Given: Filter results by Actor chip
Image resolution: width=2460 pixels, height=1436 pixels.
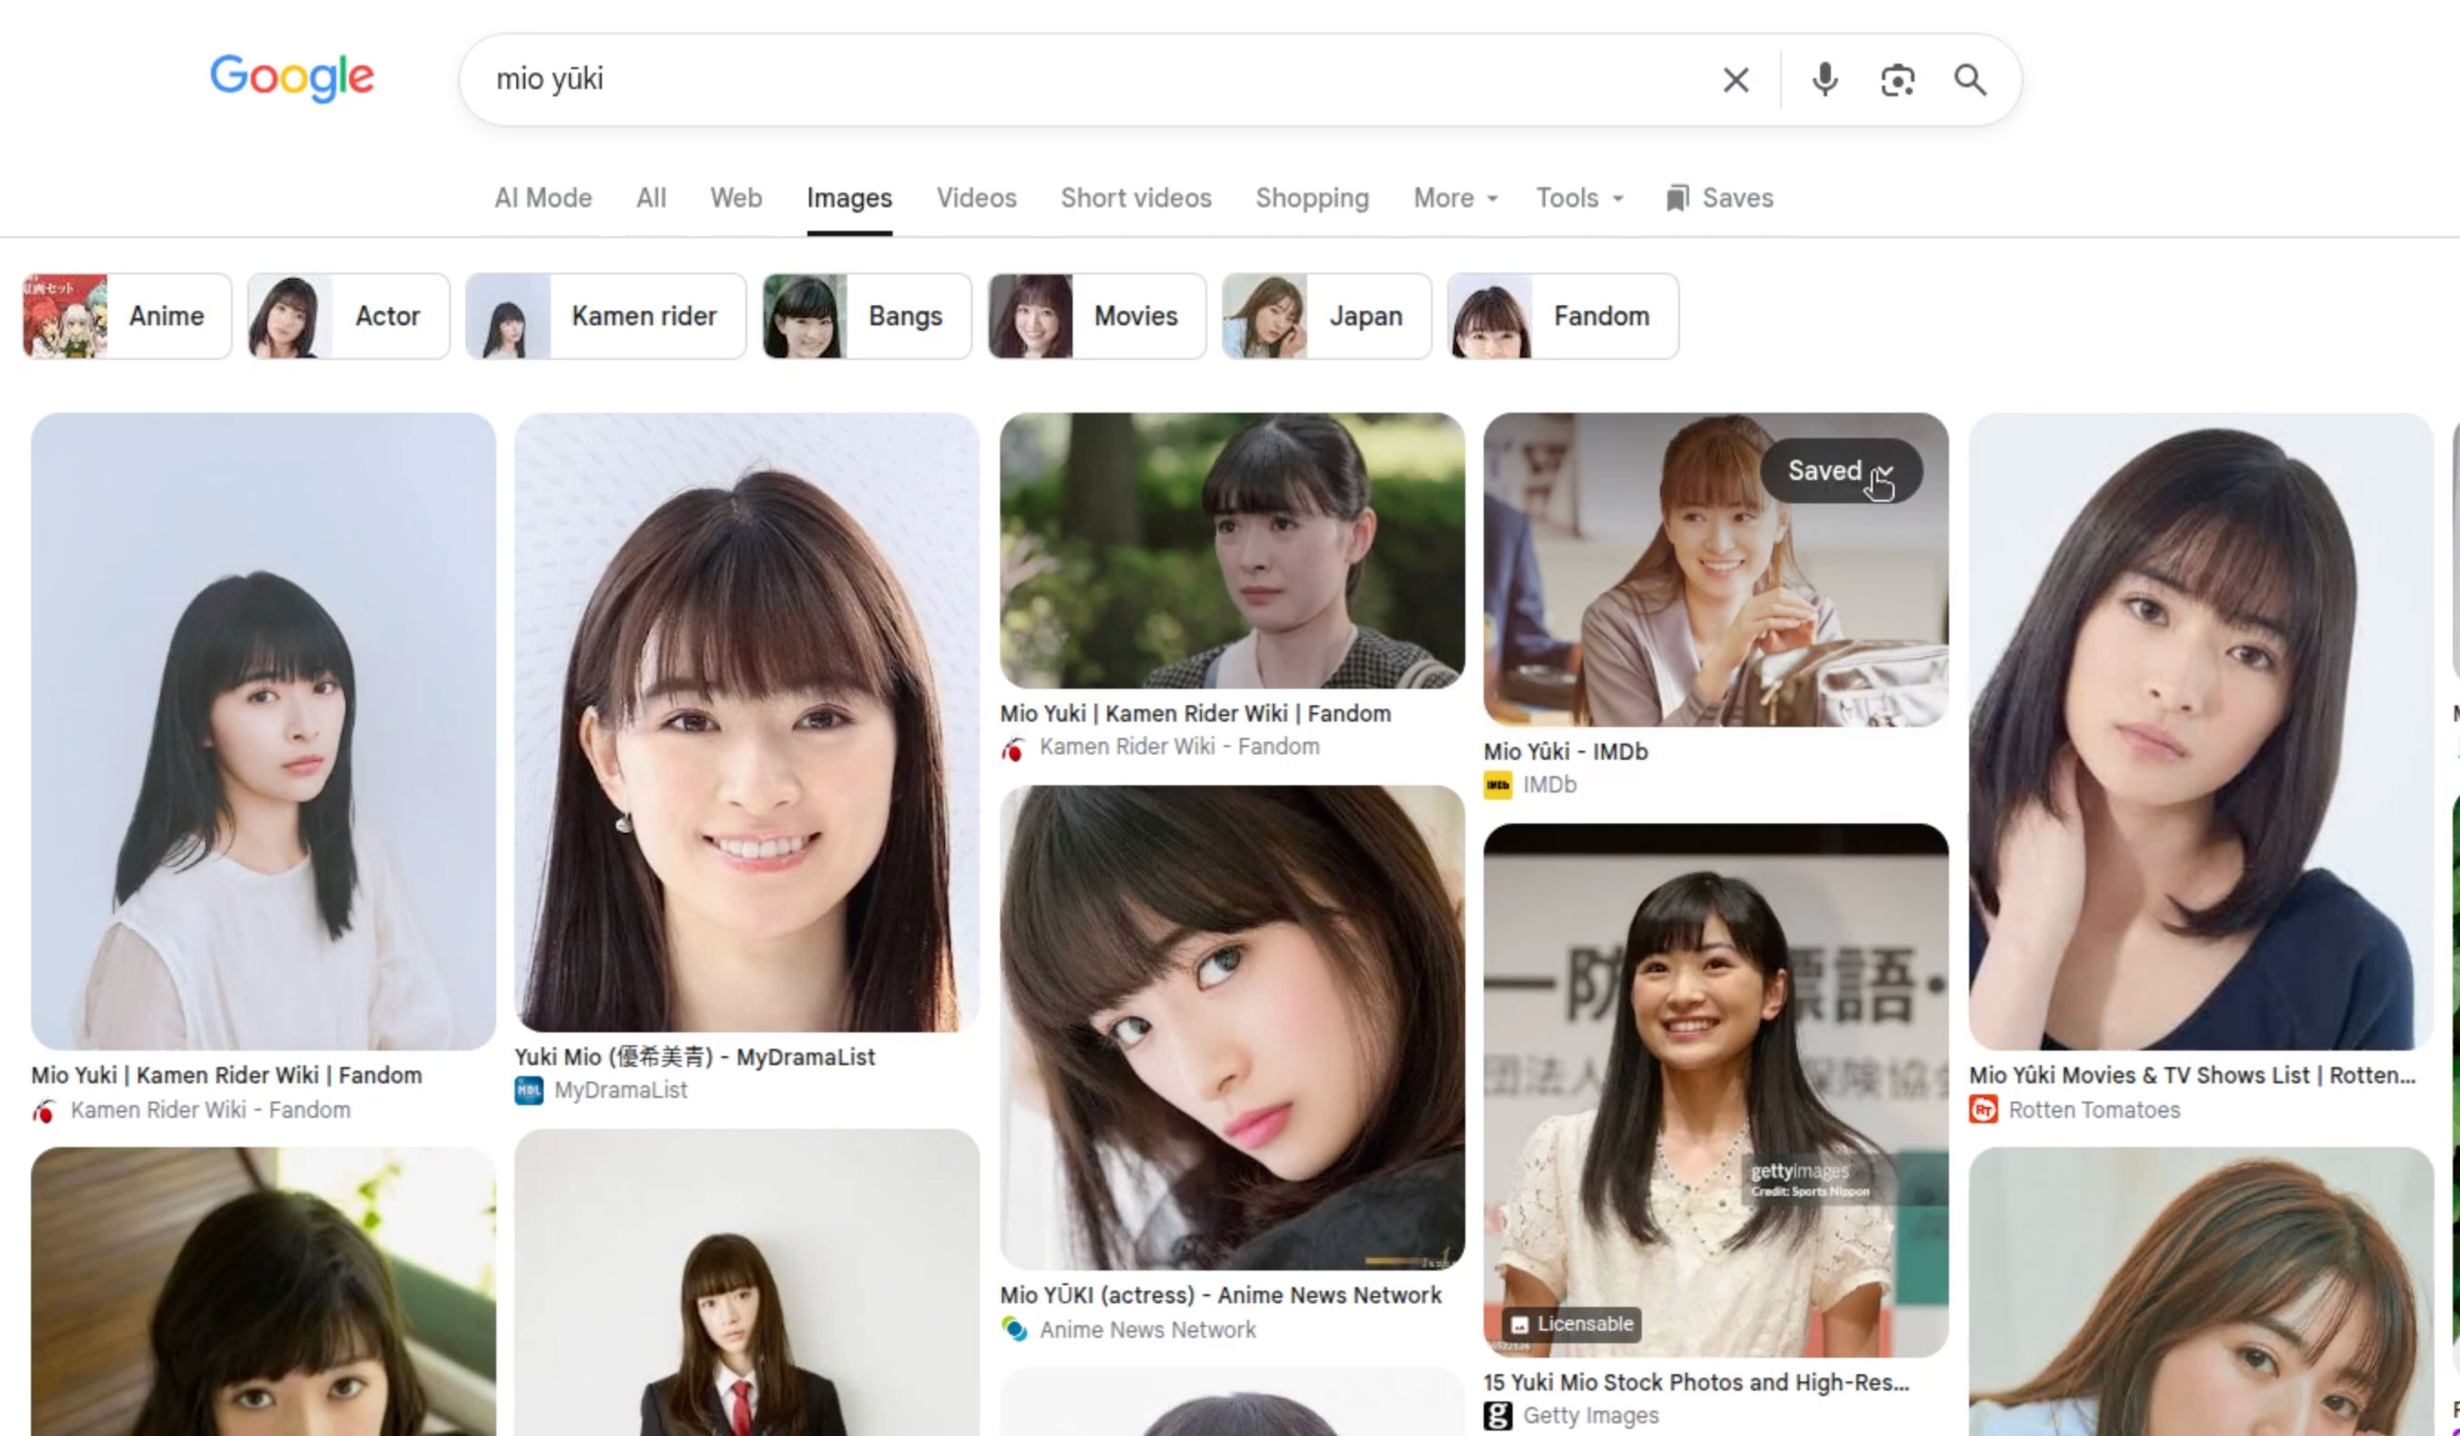Looking at the screenshot, I should [348, 316].
